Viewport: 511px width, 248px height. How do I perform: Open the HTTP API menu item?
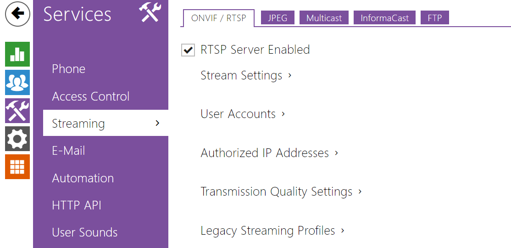(77, 205)
